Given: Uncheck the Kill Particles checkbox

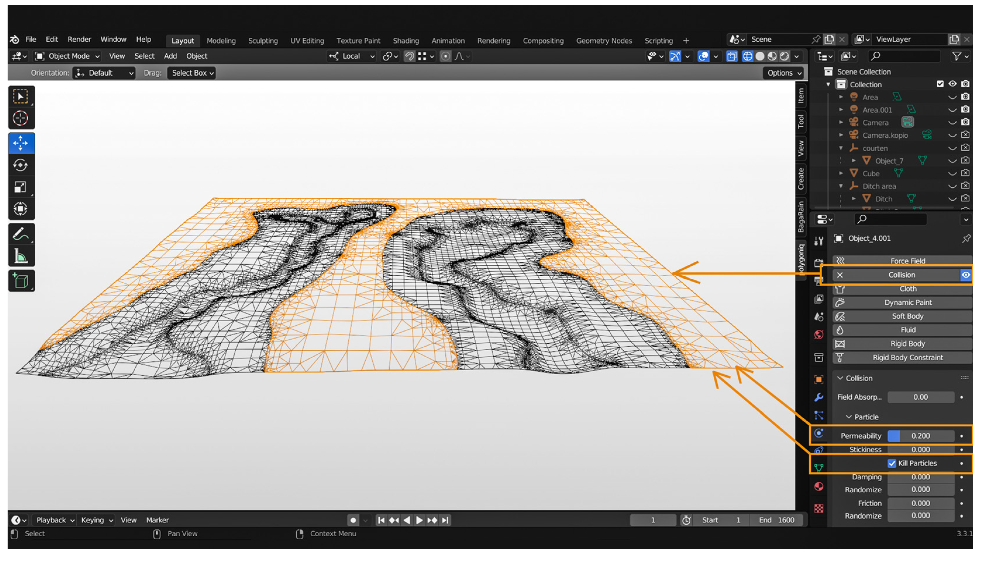Looking at the screenshot, I should (x=892, y=464).
